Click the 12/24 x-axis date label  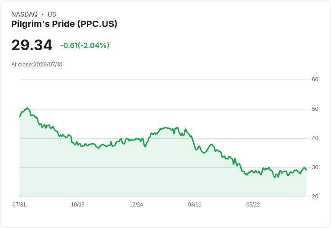[x=136, y=204]
